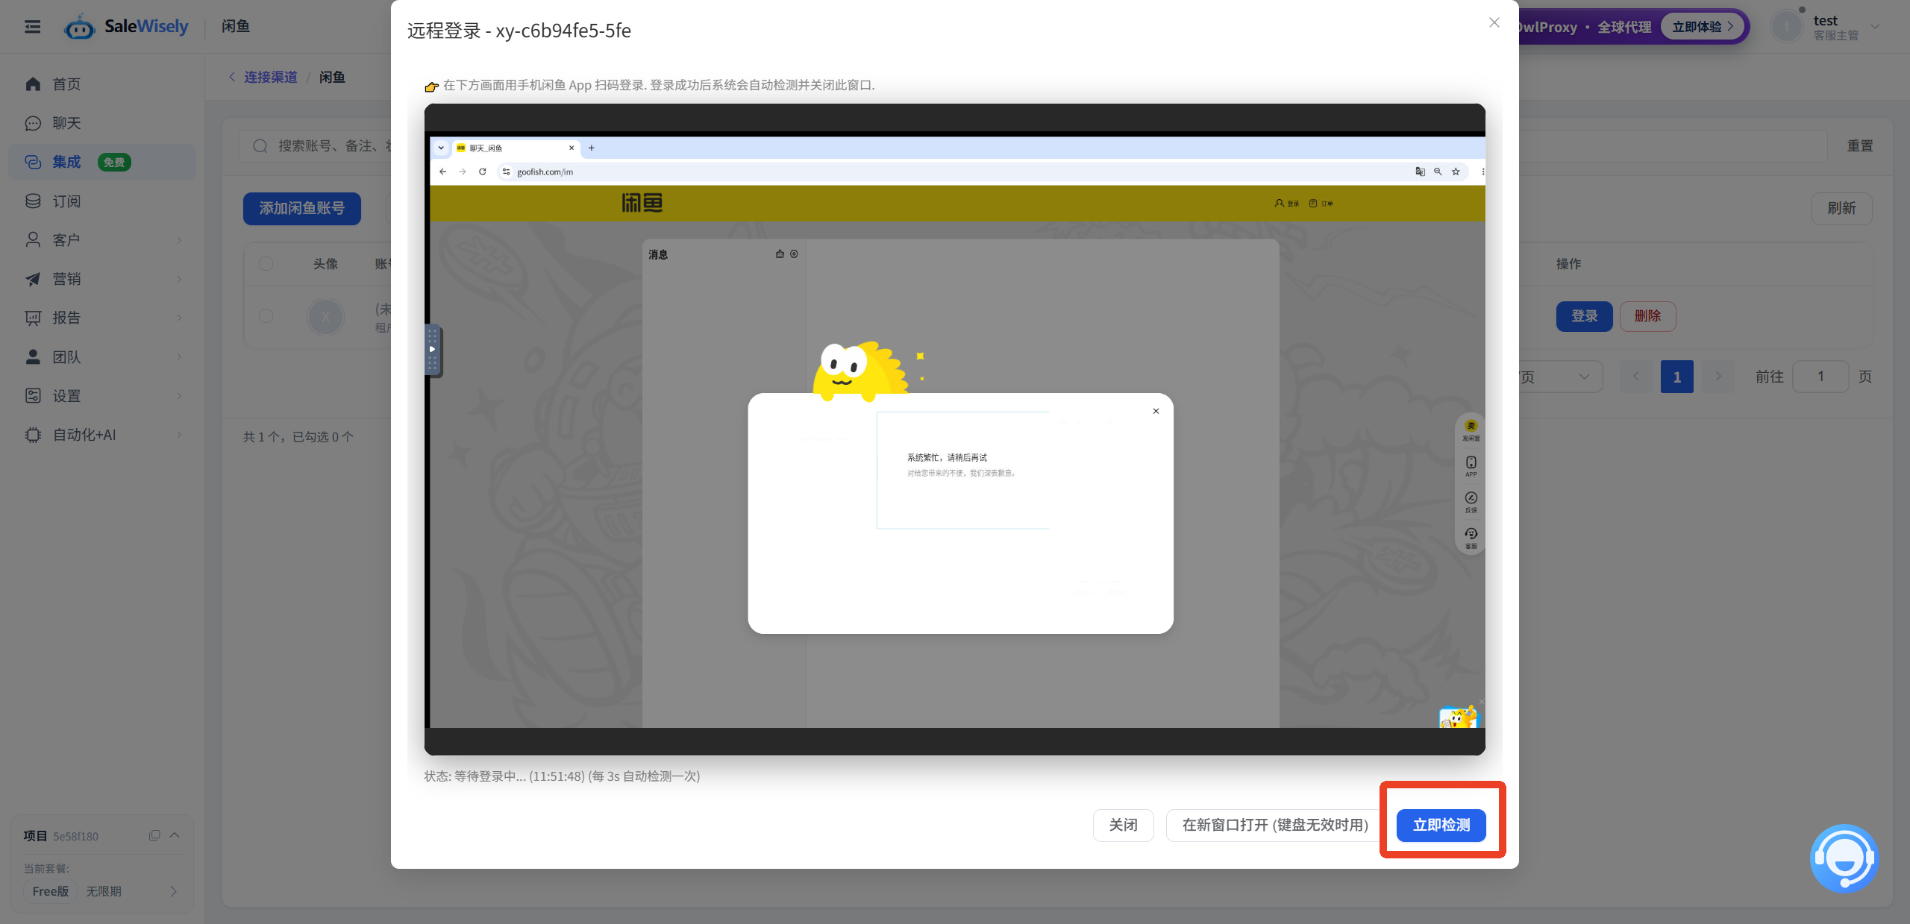Click the 立即体验 banner button

click(x=1703, y=27)
